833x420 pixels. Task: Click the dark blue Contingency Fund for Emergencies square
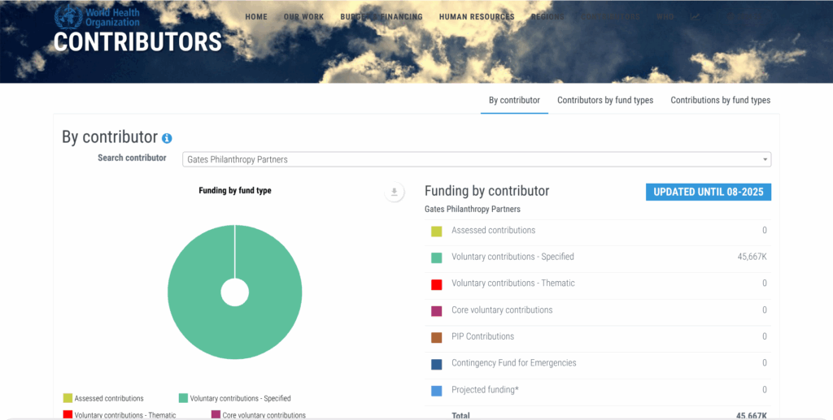click(437, 364)
